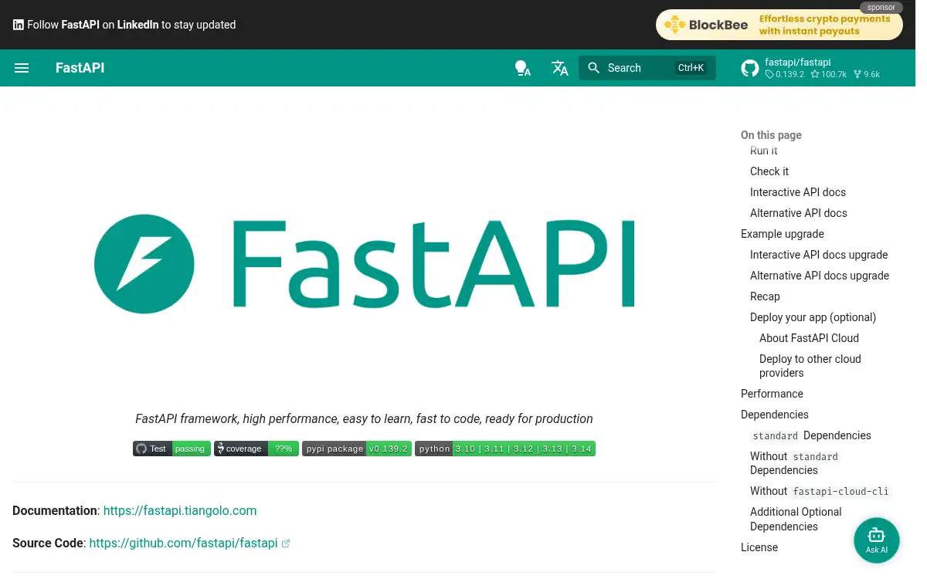Click the magnifier search icon

tap(594, 68)
